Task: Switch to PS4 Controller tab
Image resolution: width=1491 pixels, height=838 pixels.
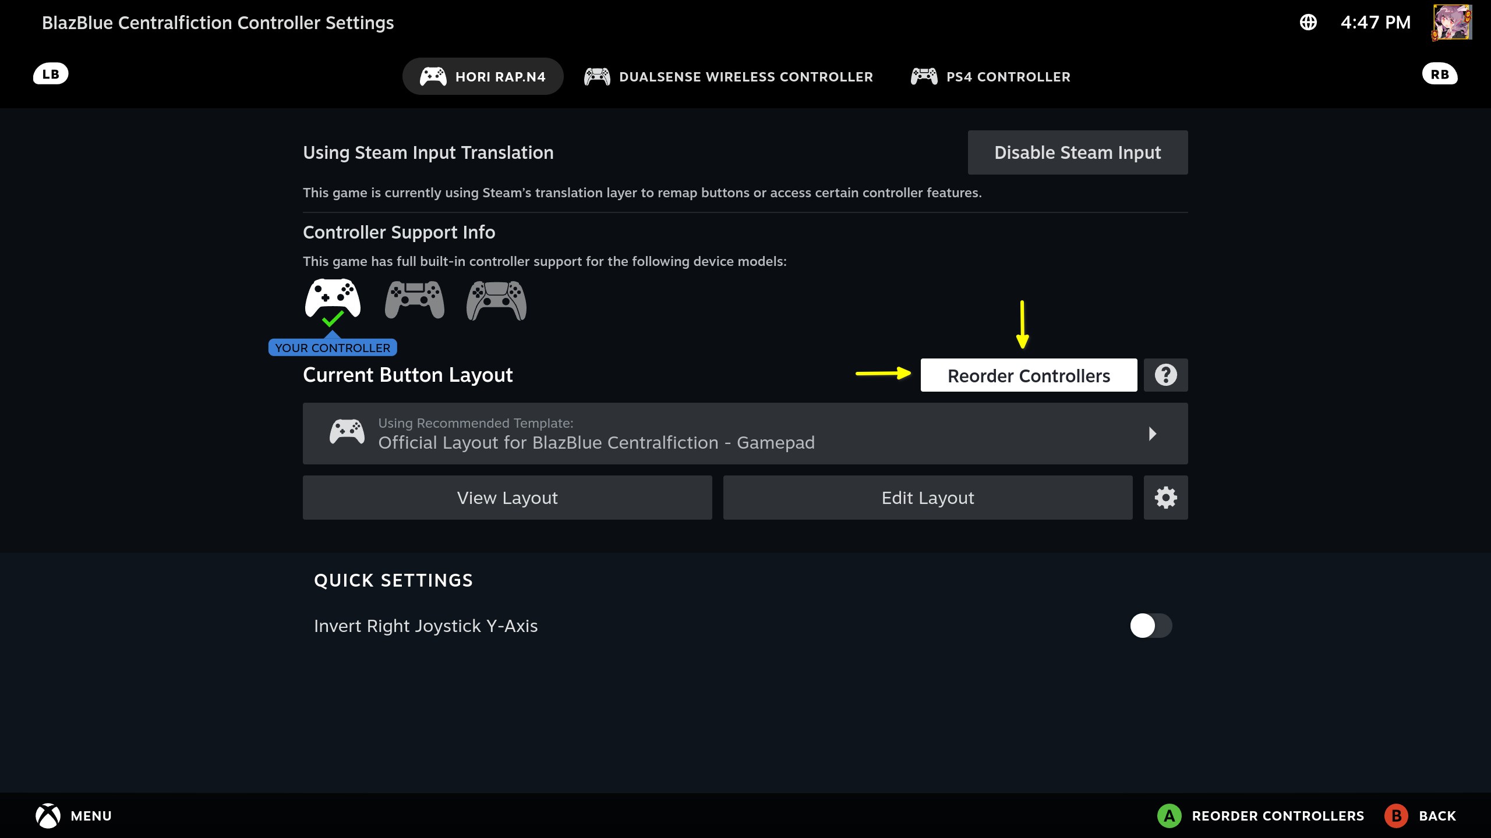Action: 991,76
